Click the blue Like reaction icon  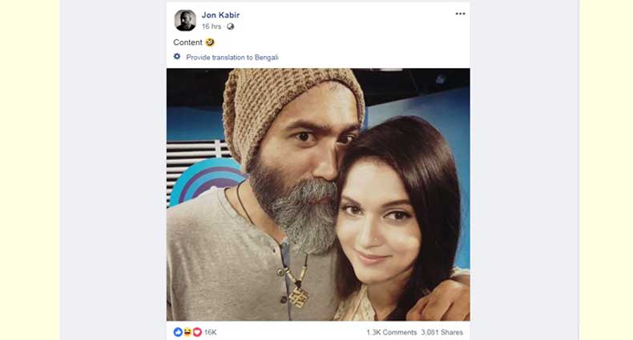(178, 332)
